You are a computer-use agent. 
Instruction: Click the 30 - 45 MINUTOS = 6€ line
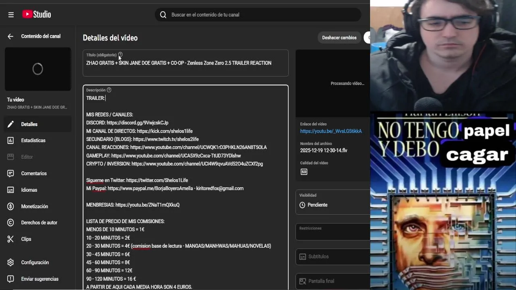pyautogui.click(x=108, y=255)
